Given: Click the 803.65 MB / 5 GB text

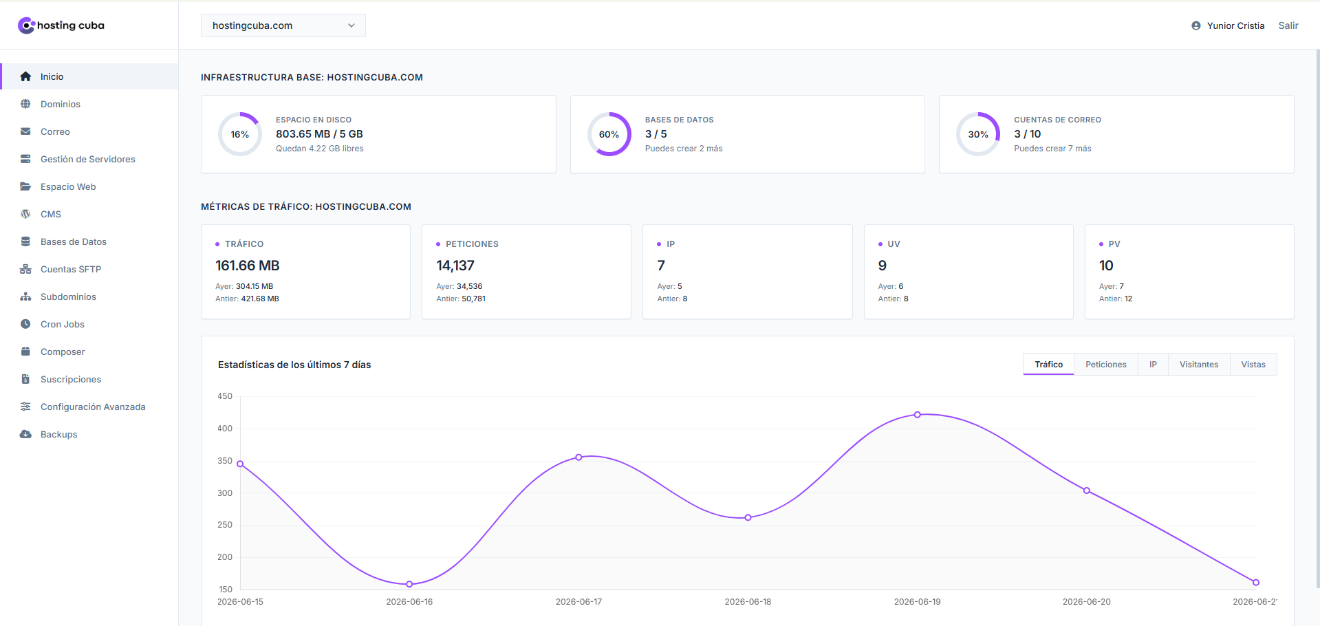Looking at the screenshot, I should (319, 134).
